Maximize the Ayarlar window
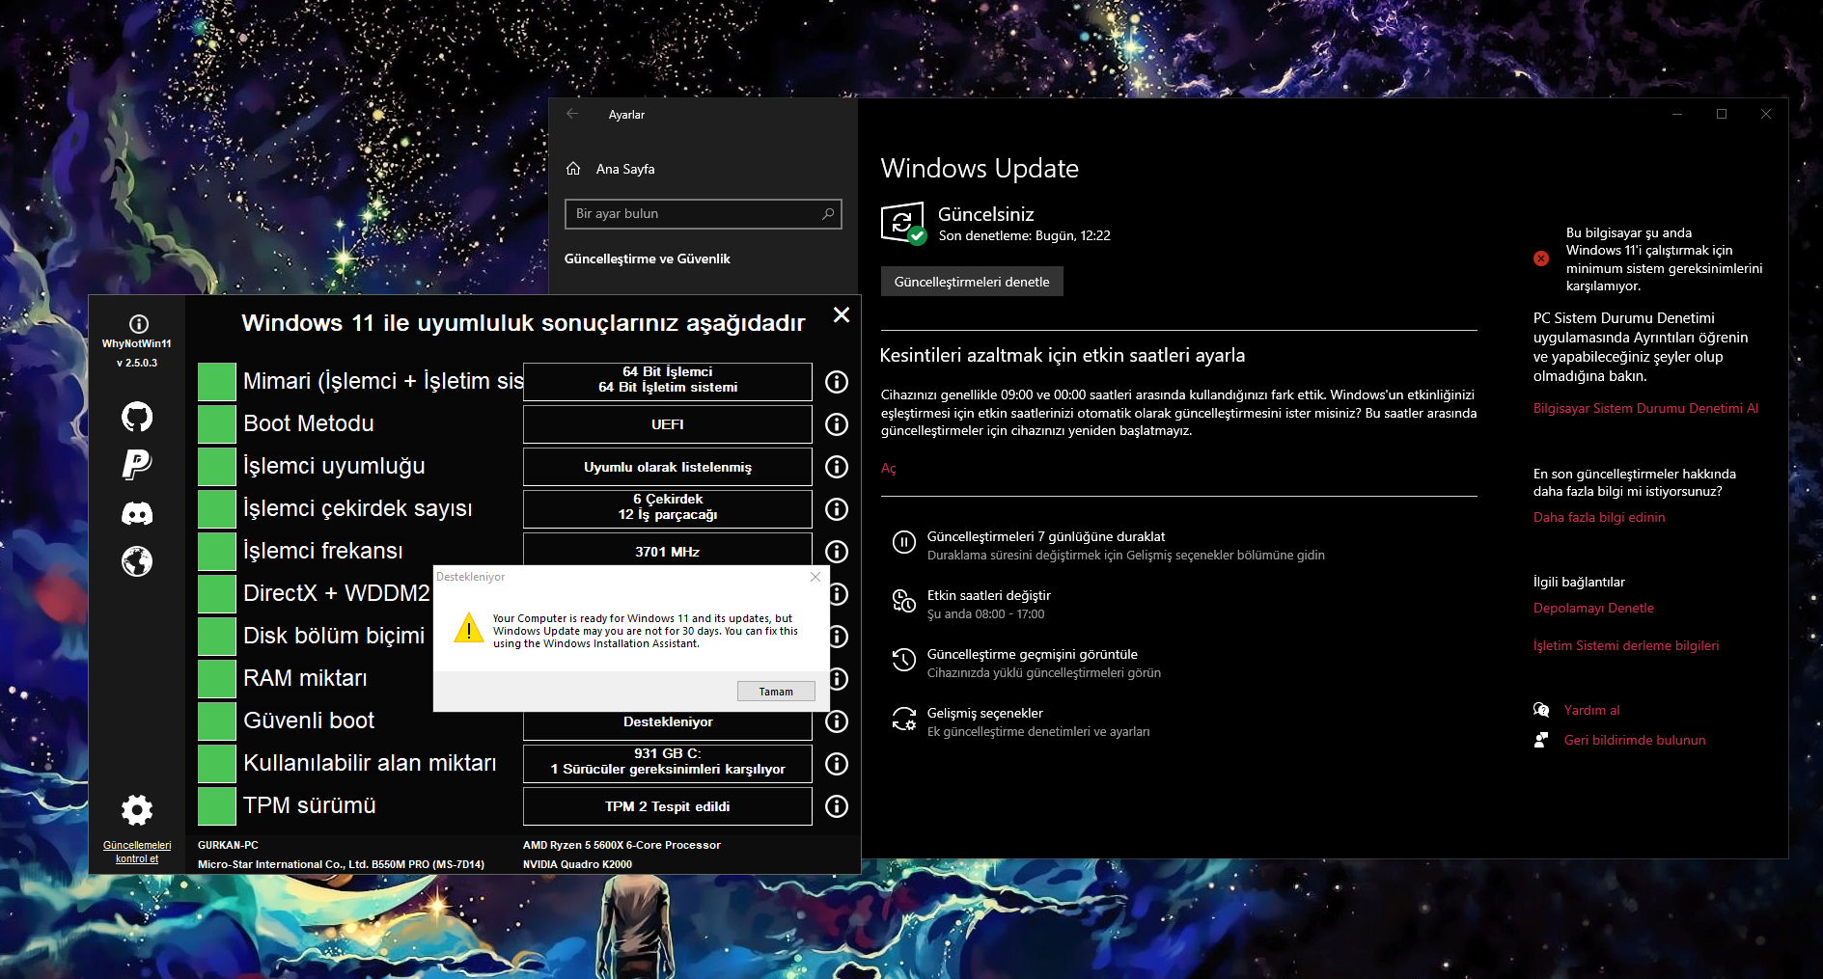 (1722, 114)
